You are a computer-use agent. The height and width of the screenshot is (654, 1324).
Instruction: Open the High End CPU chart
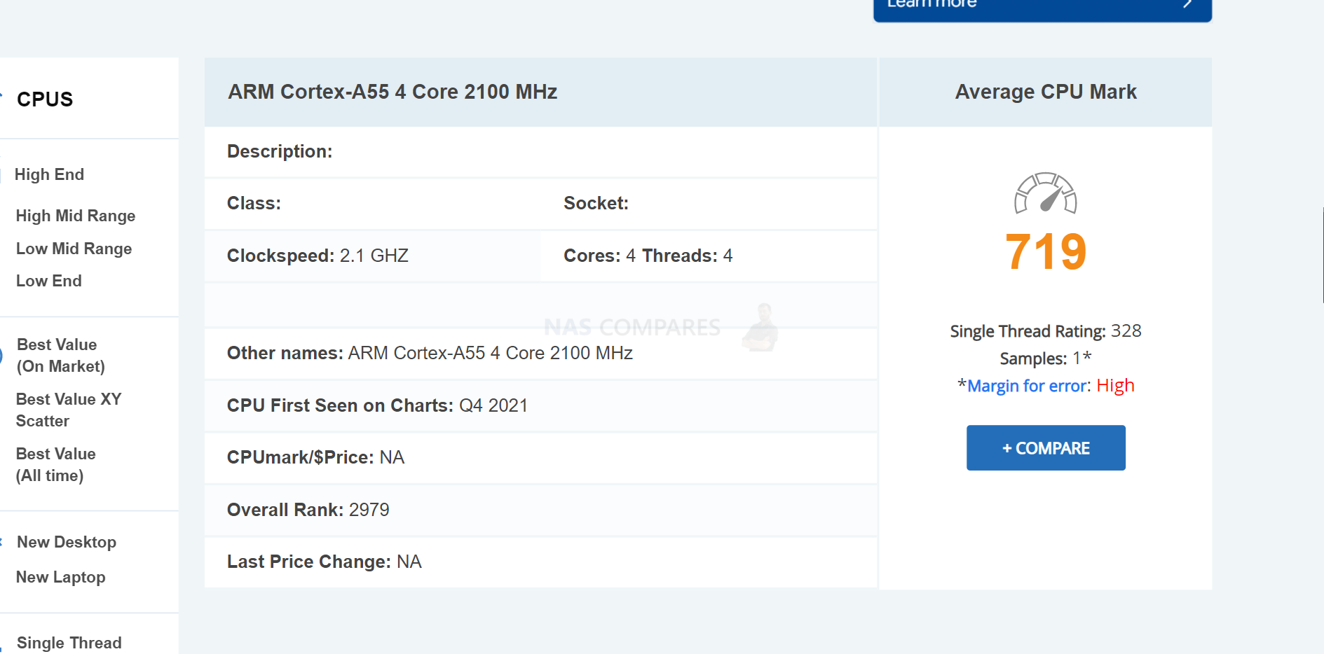(x=49, y=174)
